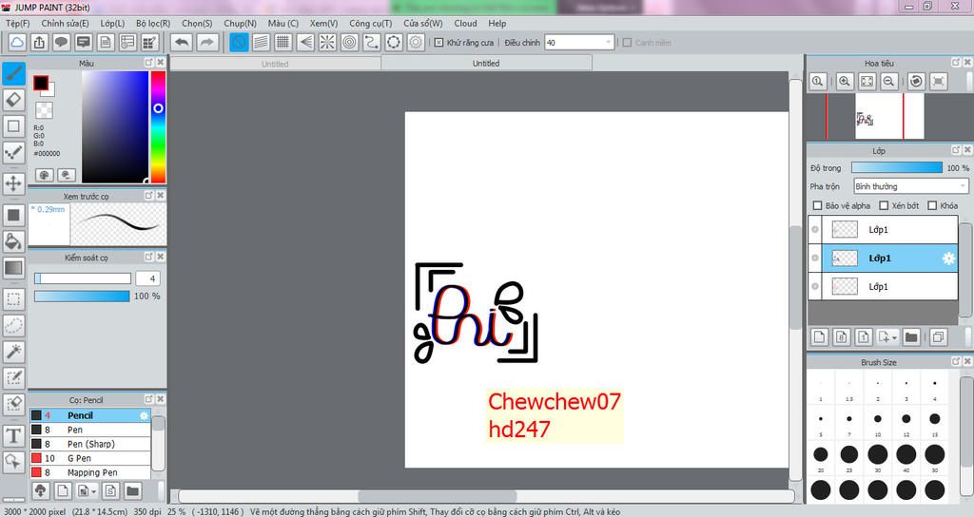Screen dimensions: 974x517
Task: Open the Điều chỉnh value dropdown
Action: 608,42
